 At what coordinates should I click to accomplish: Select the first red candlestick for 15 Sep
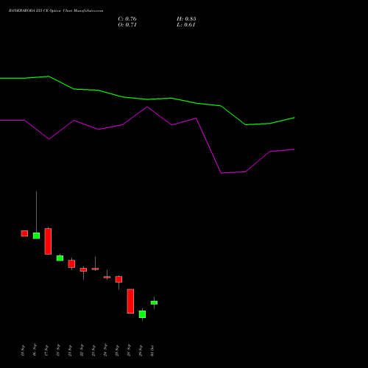[x=24, y=233]
